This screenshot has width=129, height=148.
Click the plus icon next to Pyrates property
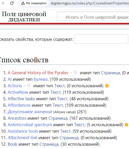71,73
